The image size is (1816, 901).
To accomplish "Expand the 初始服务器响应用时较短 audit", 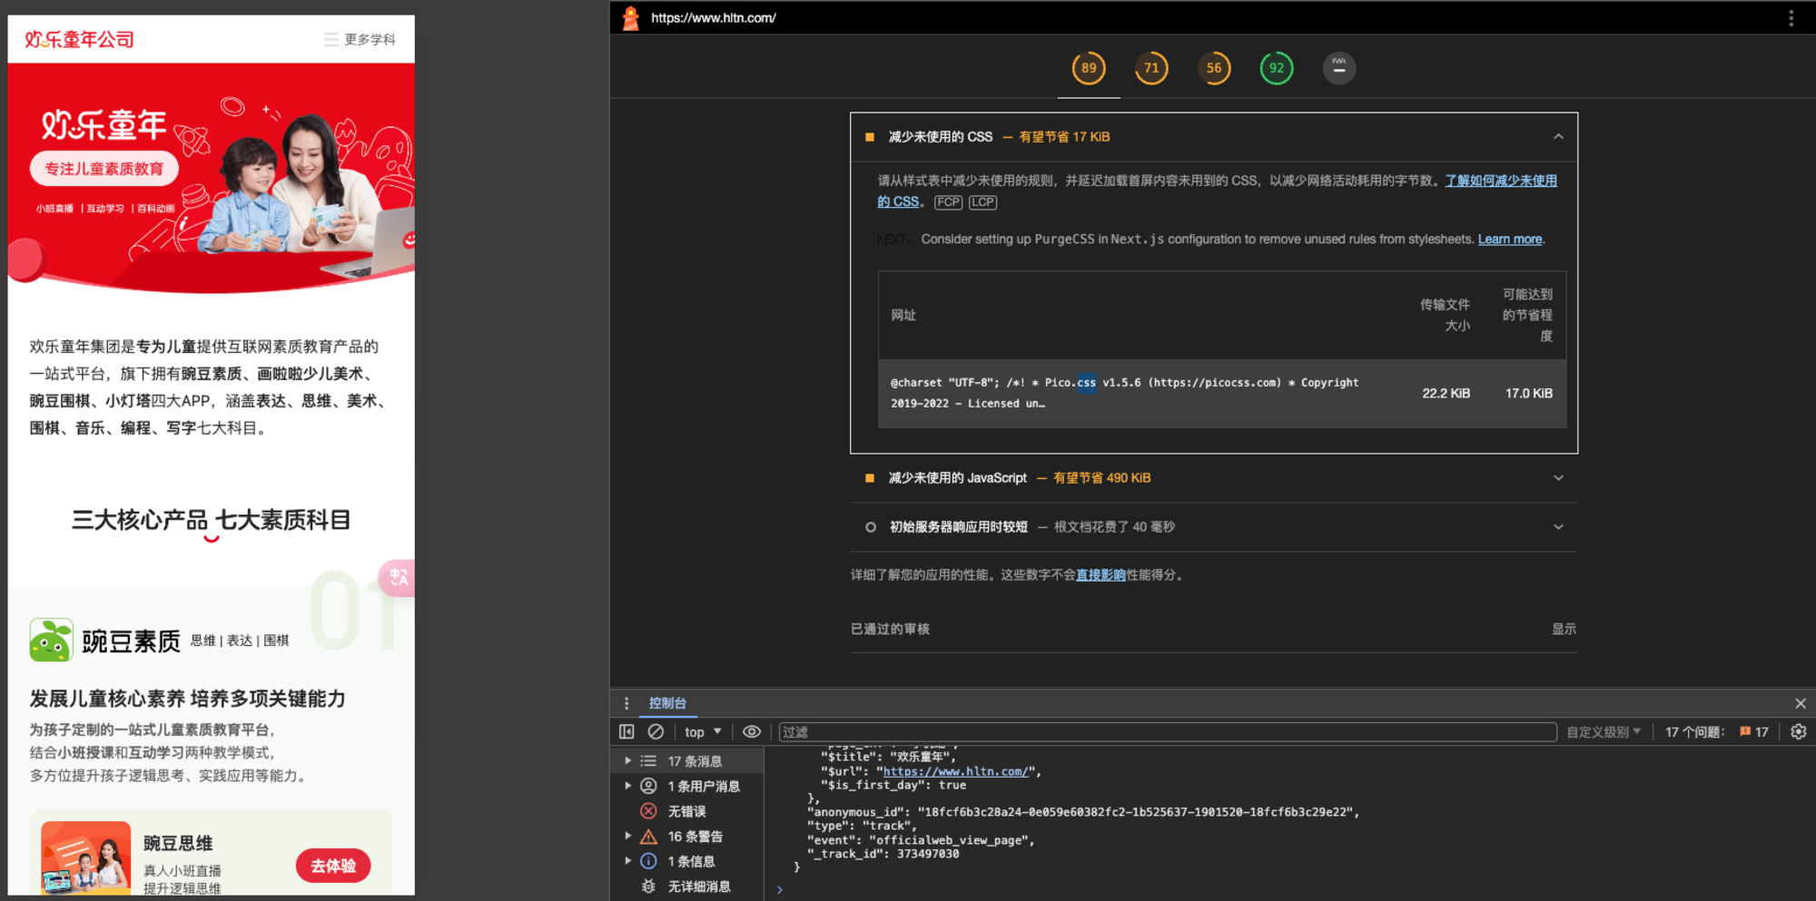I will (x=1558, y=527).
